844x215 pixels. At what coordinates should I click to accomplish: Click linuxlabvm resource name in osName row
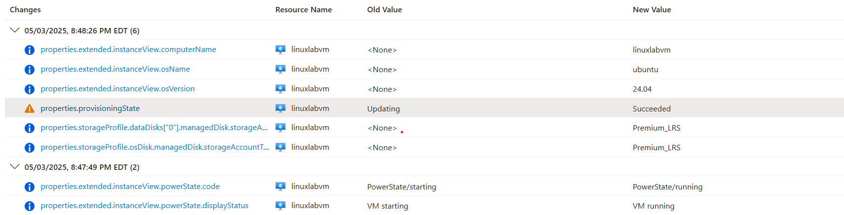pos(310,69)
